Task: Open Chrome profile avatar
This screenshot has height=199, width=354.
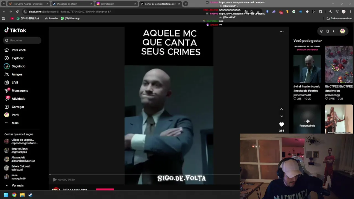Action: (x=343, y=12)
